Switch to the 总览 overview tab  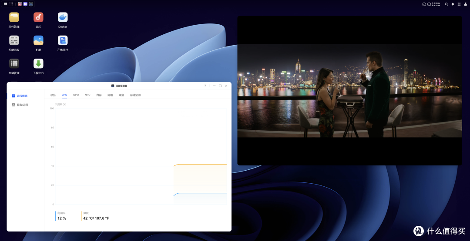[53, 95]
